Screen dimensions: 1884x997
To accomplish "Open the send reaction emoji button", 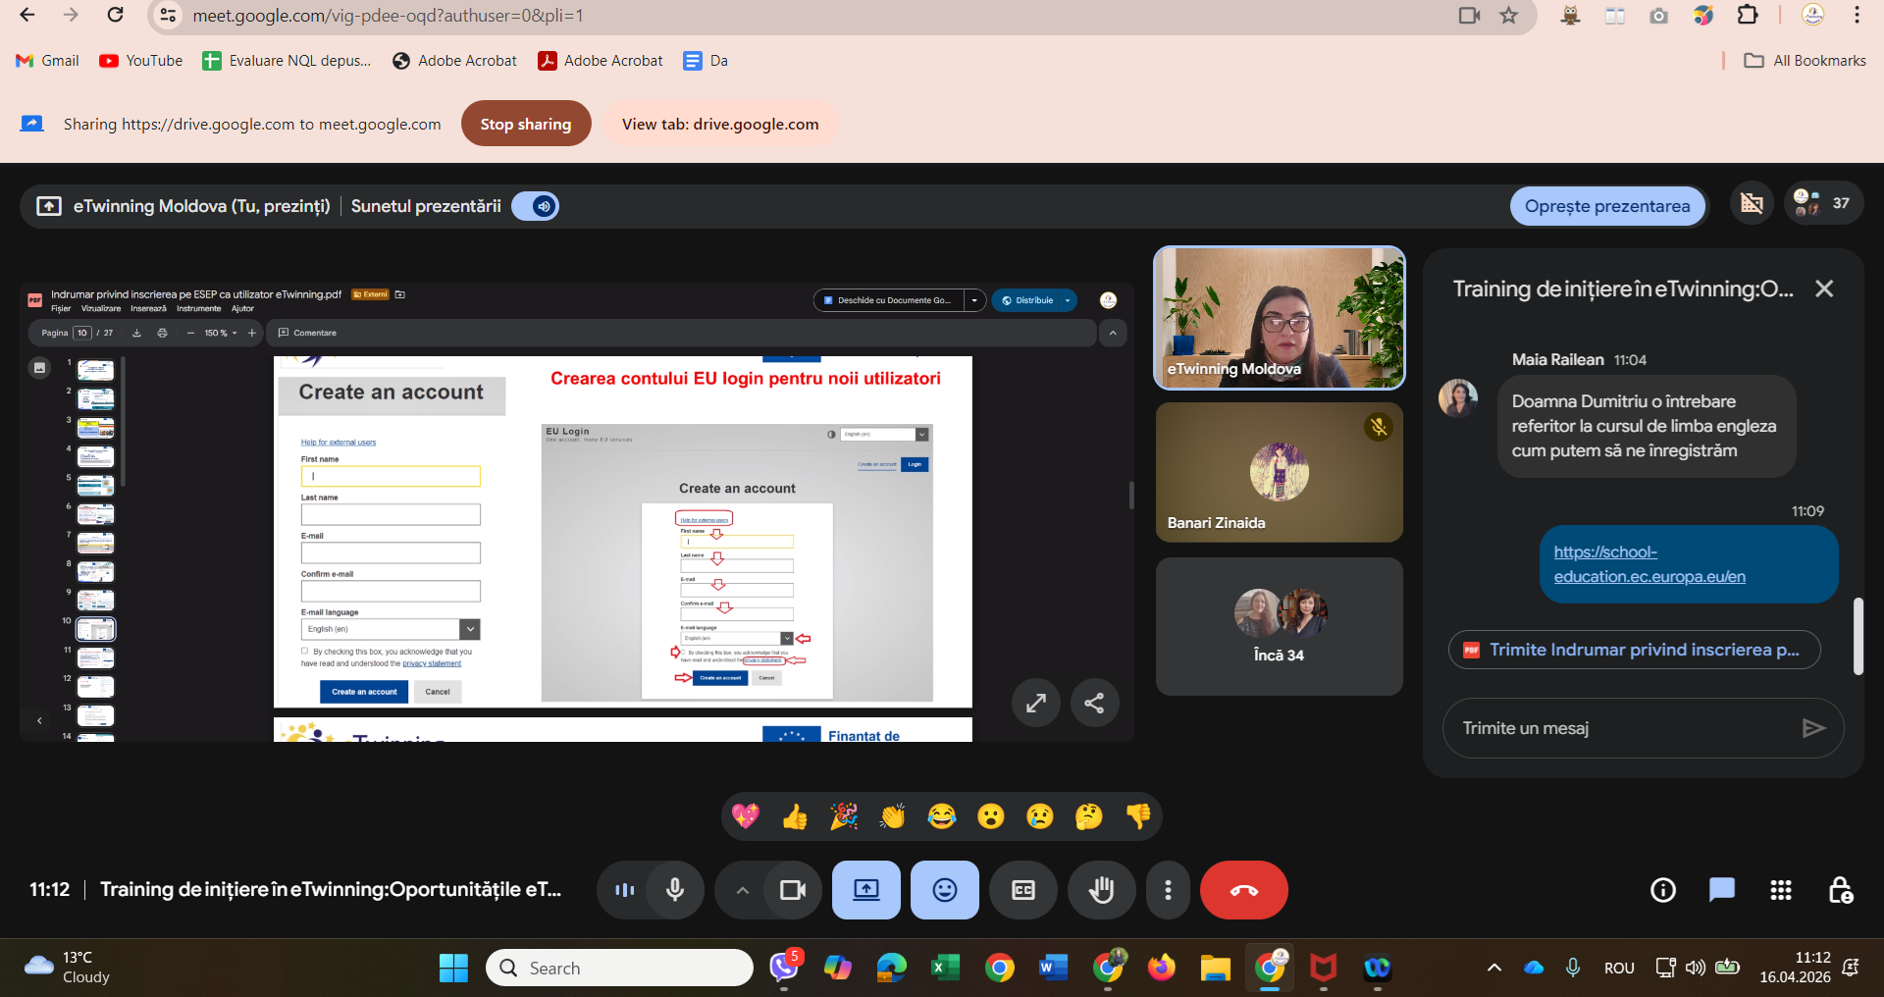I will (944, 890).
